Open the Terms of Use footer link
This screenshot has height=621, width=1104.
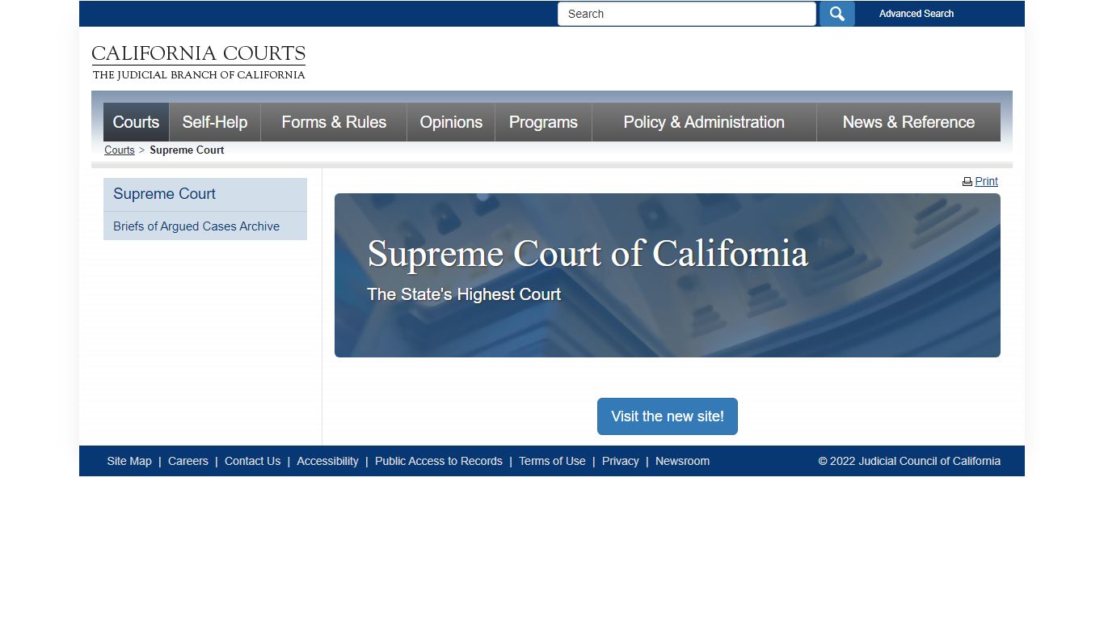click(x=552, y=461)
